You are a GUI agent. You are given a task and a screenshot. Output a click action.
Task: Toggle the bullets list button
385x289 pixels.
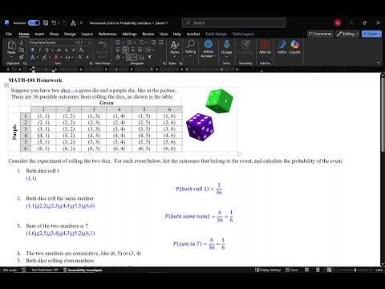click(118, 43)
